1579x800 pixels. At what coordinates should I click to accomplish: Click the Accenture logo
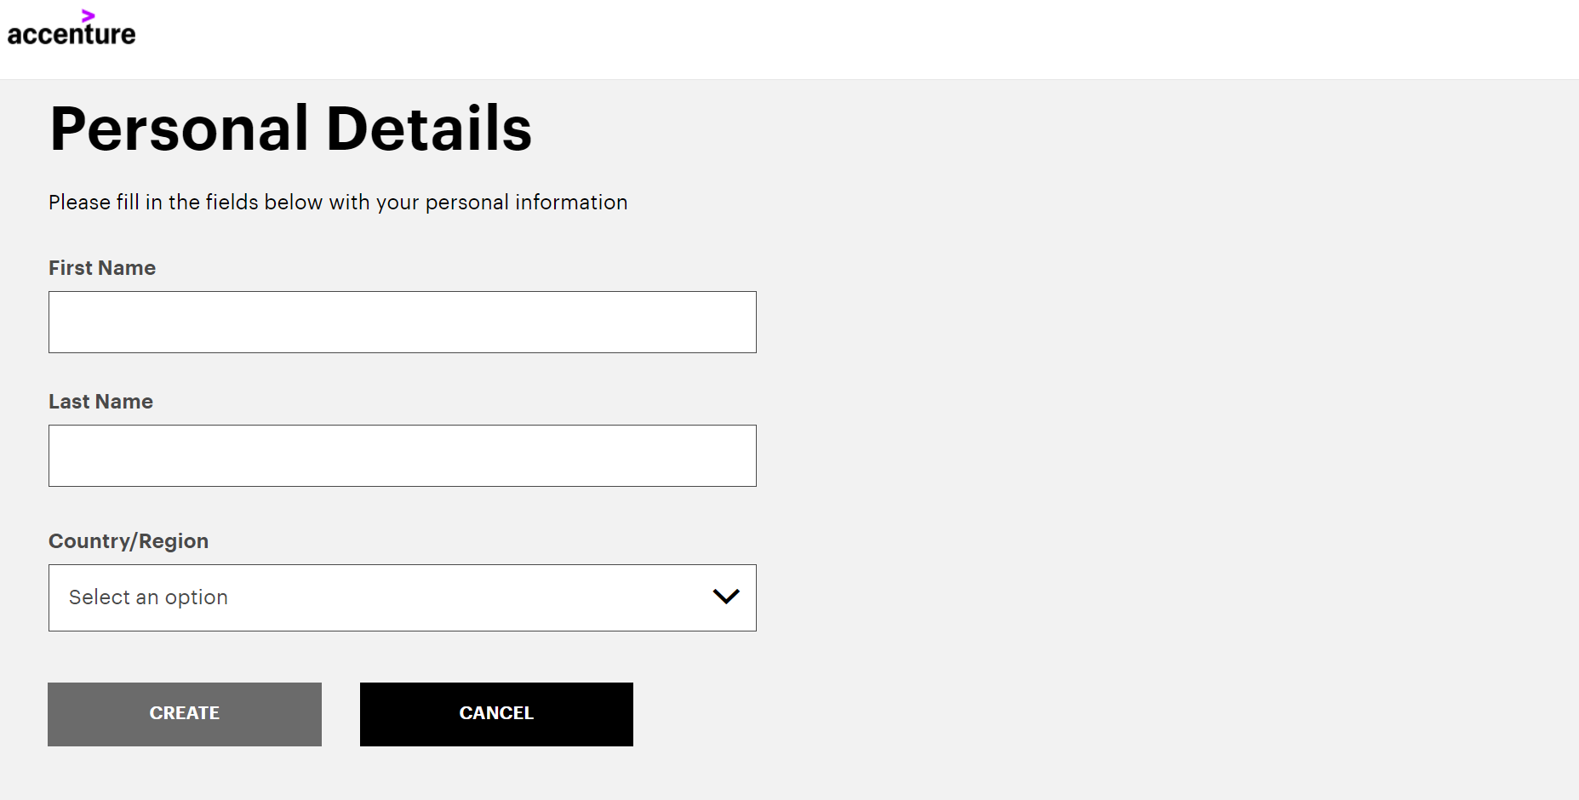pyautogui.click(x=72, y=29)
